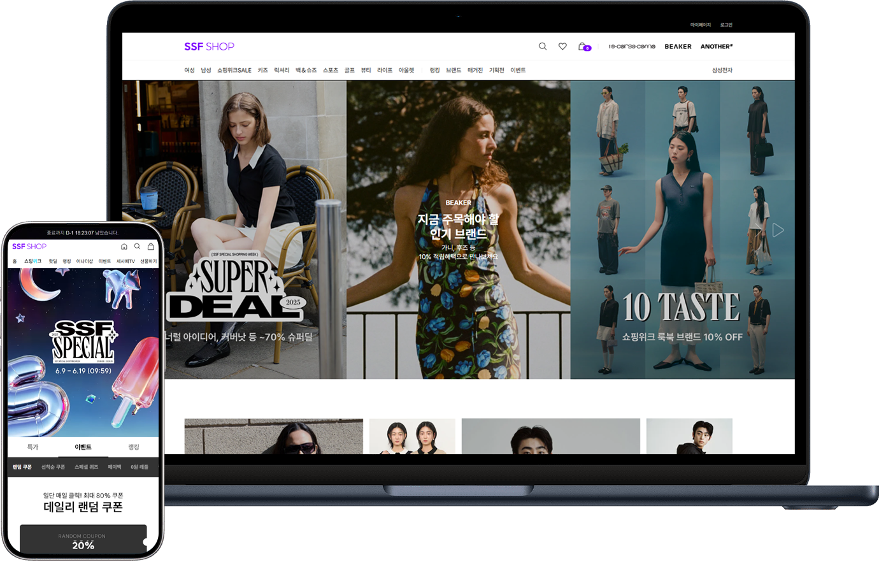This screenshot has width=879, height=567.
Task: Click the 데일리 랜덤 쿠폰 heading on the phone
Action: click(x=83, y=507)
